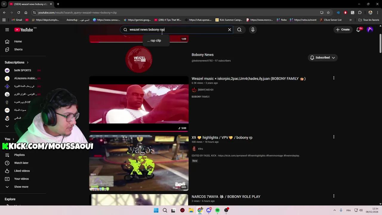Select the weazel news bobony clip tab
The height and width of the screenshot is (215, 382).
click(x=30, y=4)
